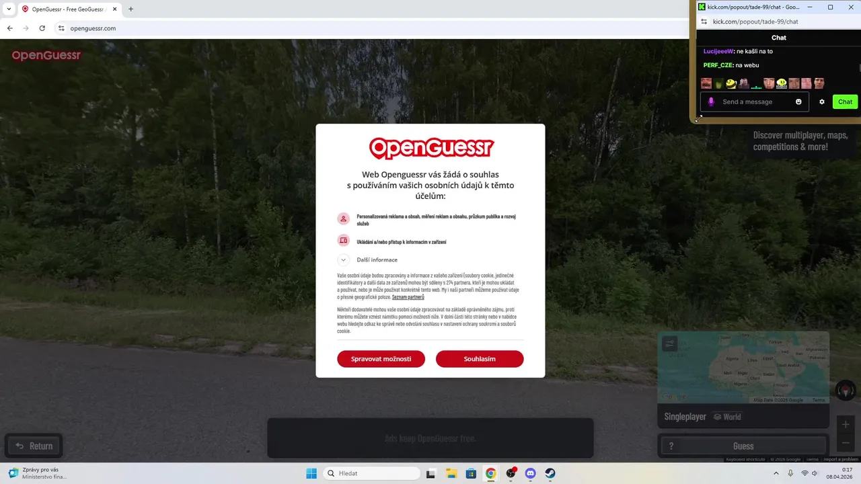Click Report a problem link
This screenshot has height=484, width=861.
pyautogui.click(x=841, y=459)
